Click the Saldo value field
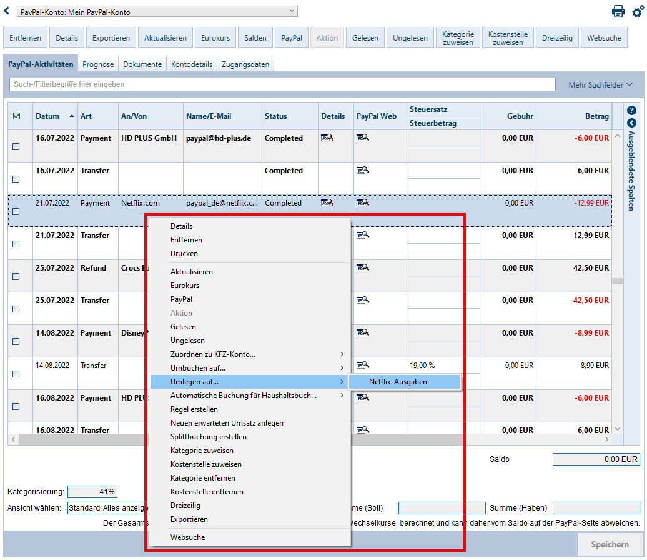This screenshot has height=560, width=647. point(596,459)
